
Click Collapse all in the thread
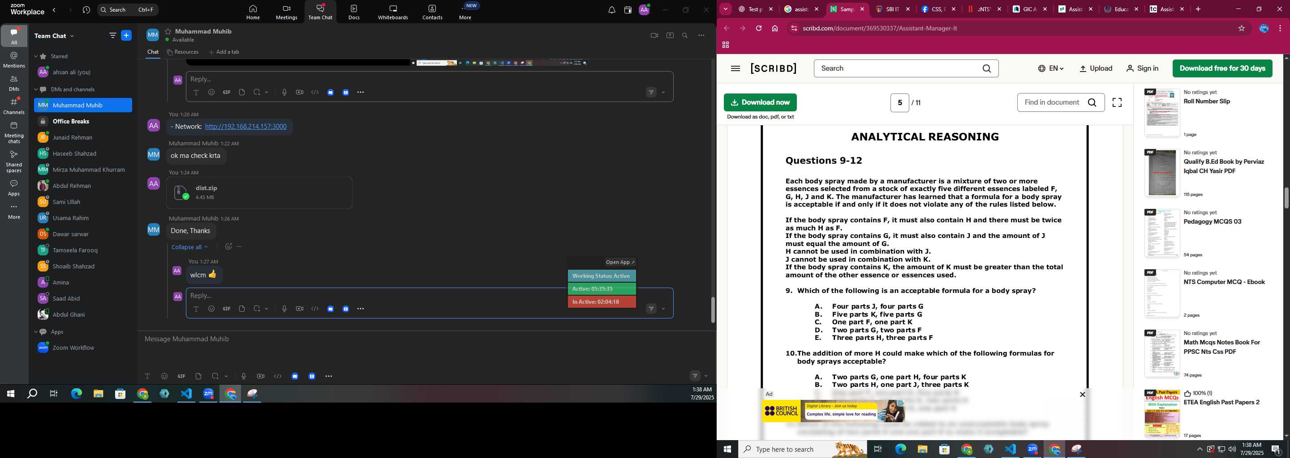click(x=189, y=247)
